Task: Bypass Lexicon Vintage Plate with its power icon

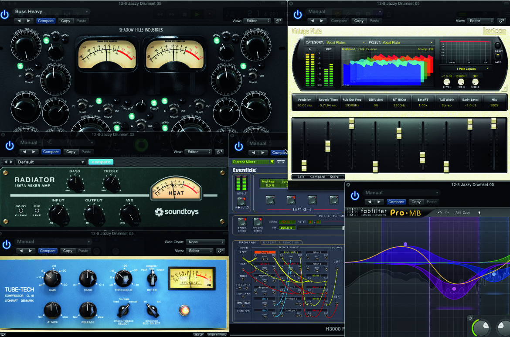Action: [x=298, y=15]
